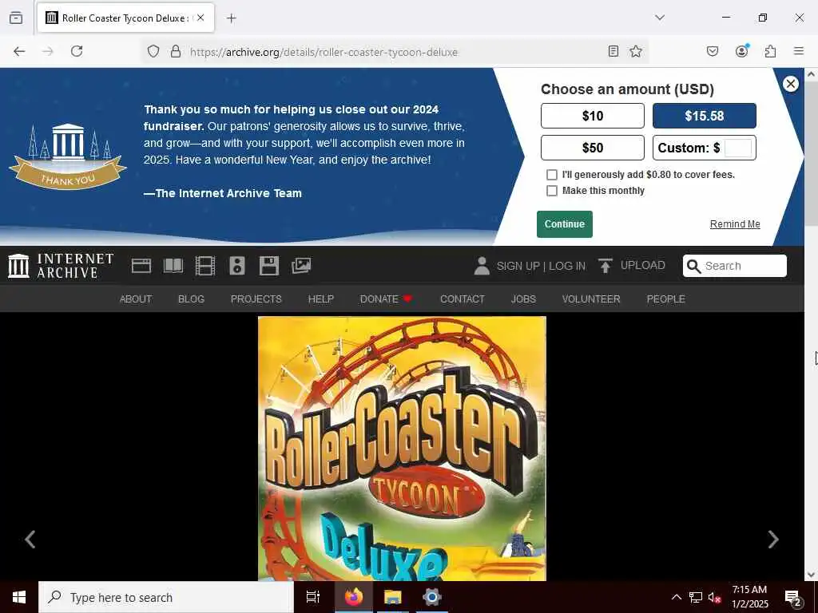This screenshot has height=613, width=818.
Task: Open the DONATE menu item
Action: pos(386,299)
